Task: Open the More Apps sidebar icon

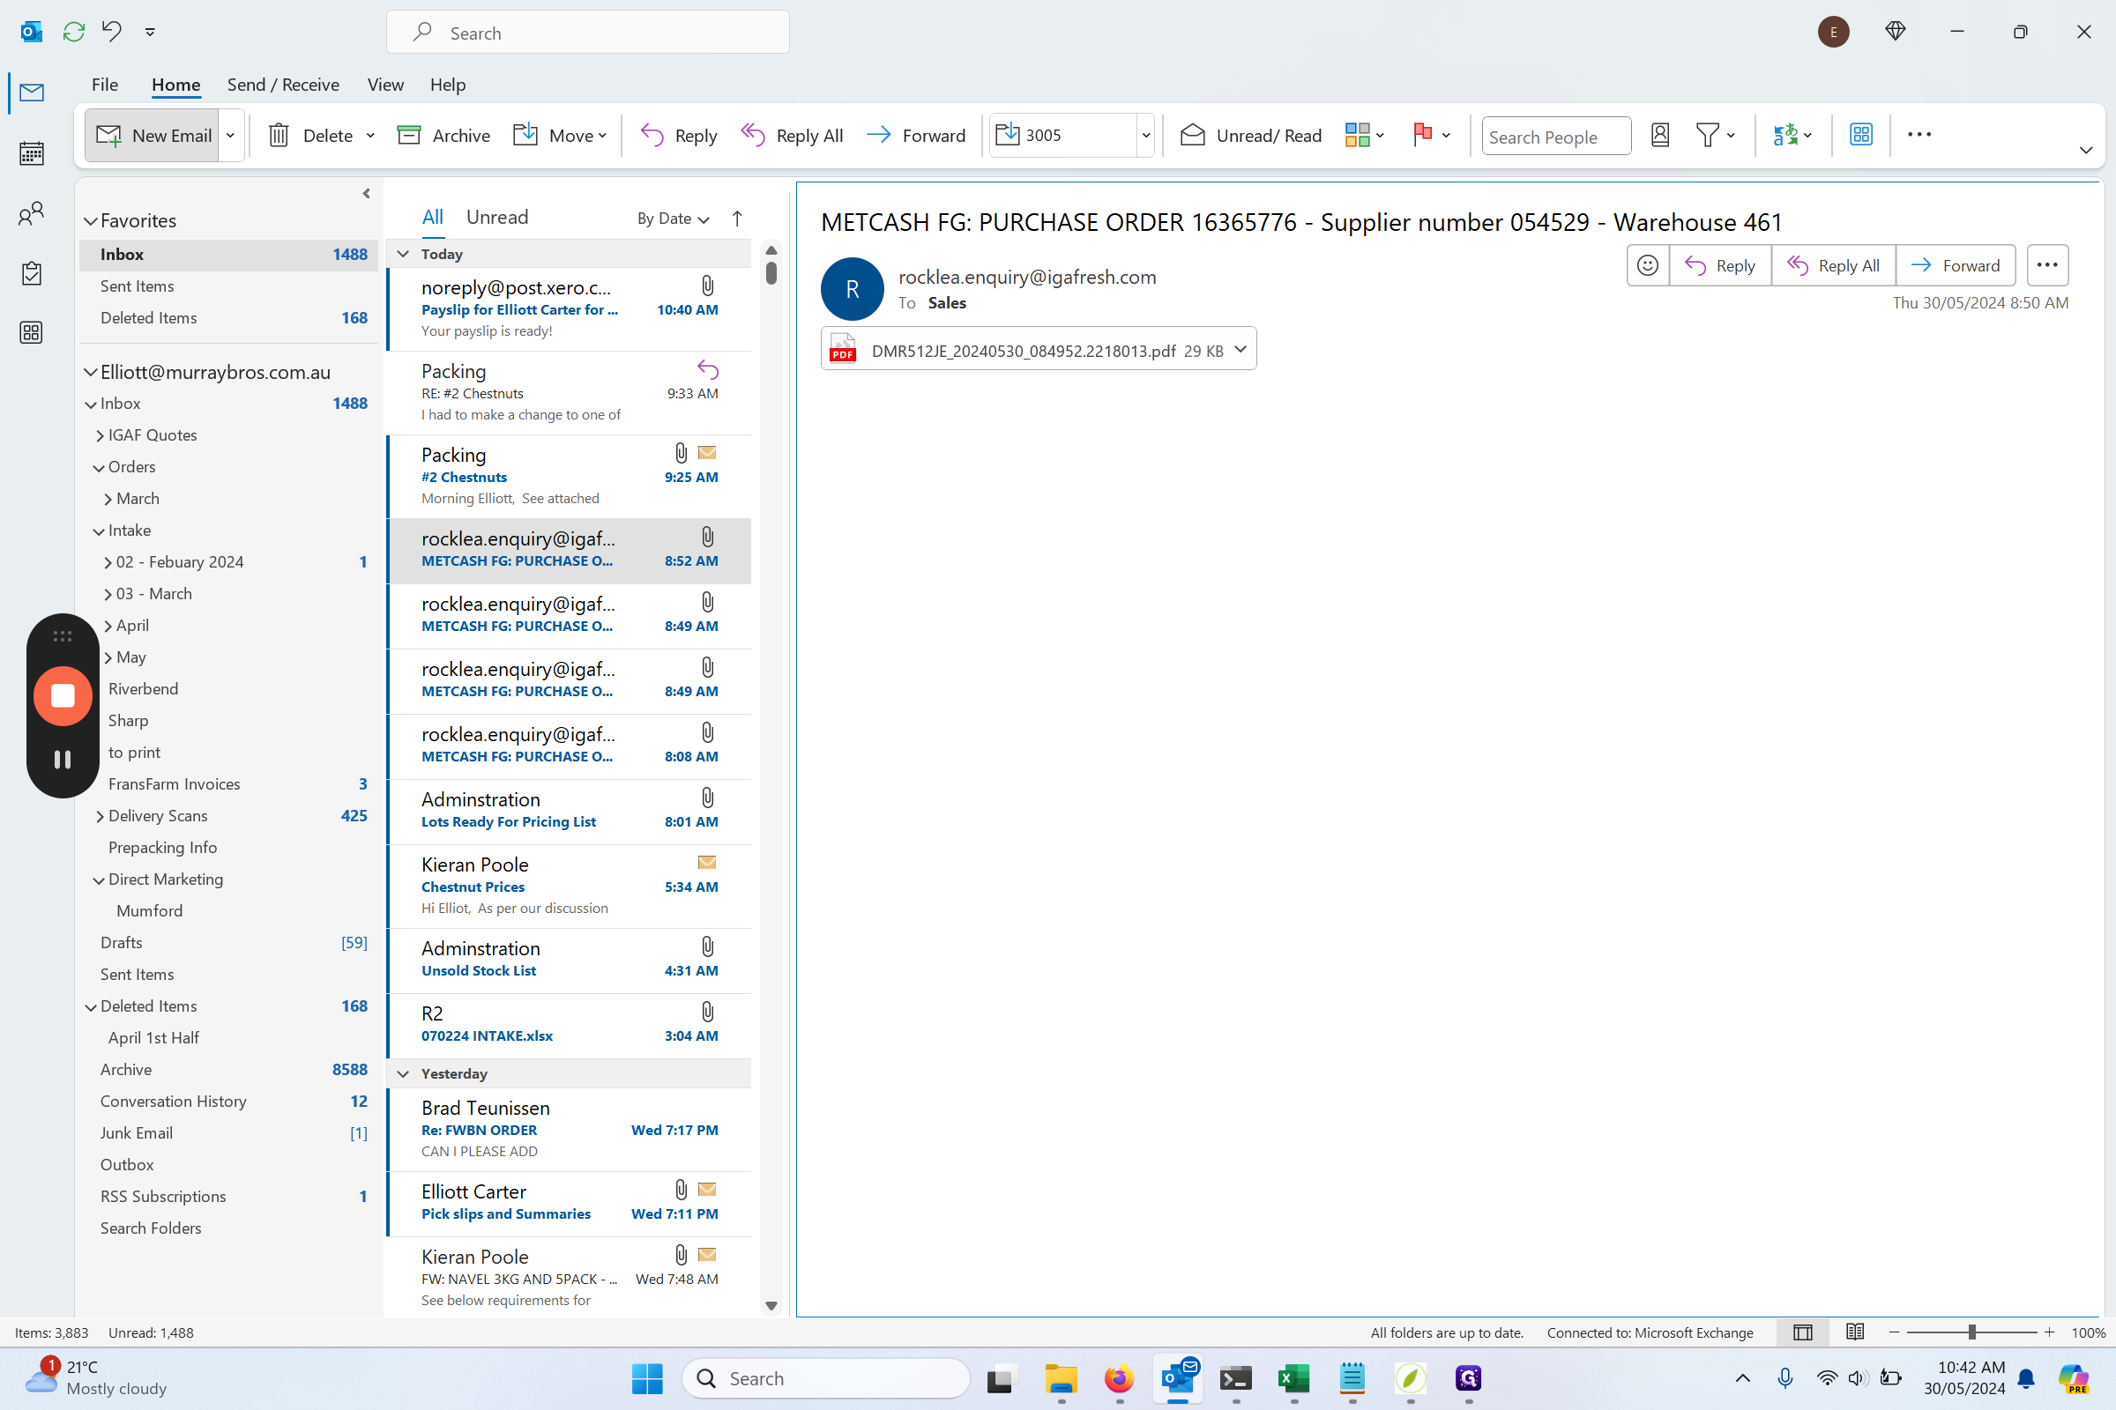Action: [x=32, y=333]
